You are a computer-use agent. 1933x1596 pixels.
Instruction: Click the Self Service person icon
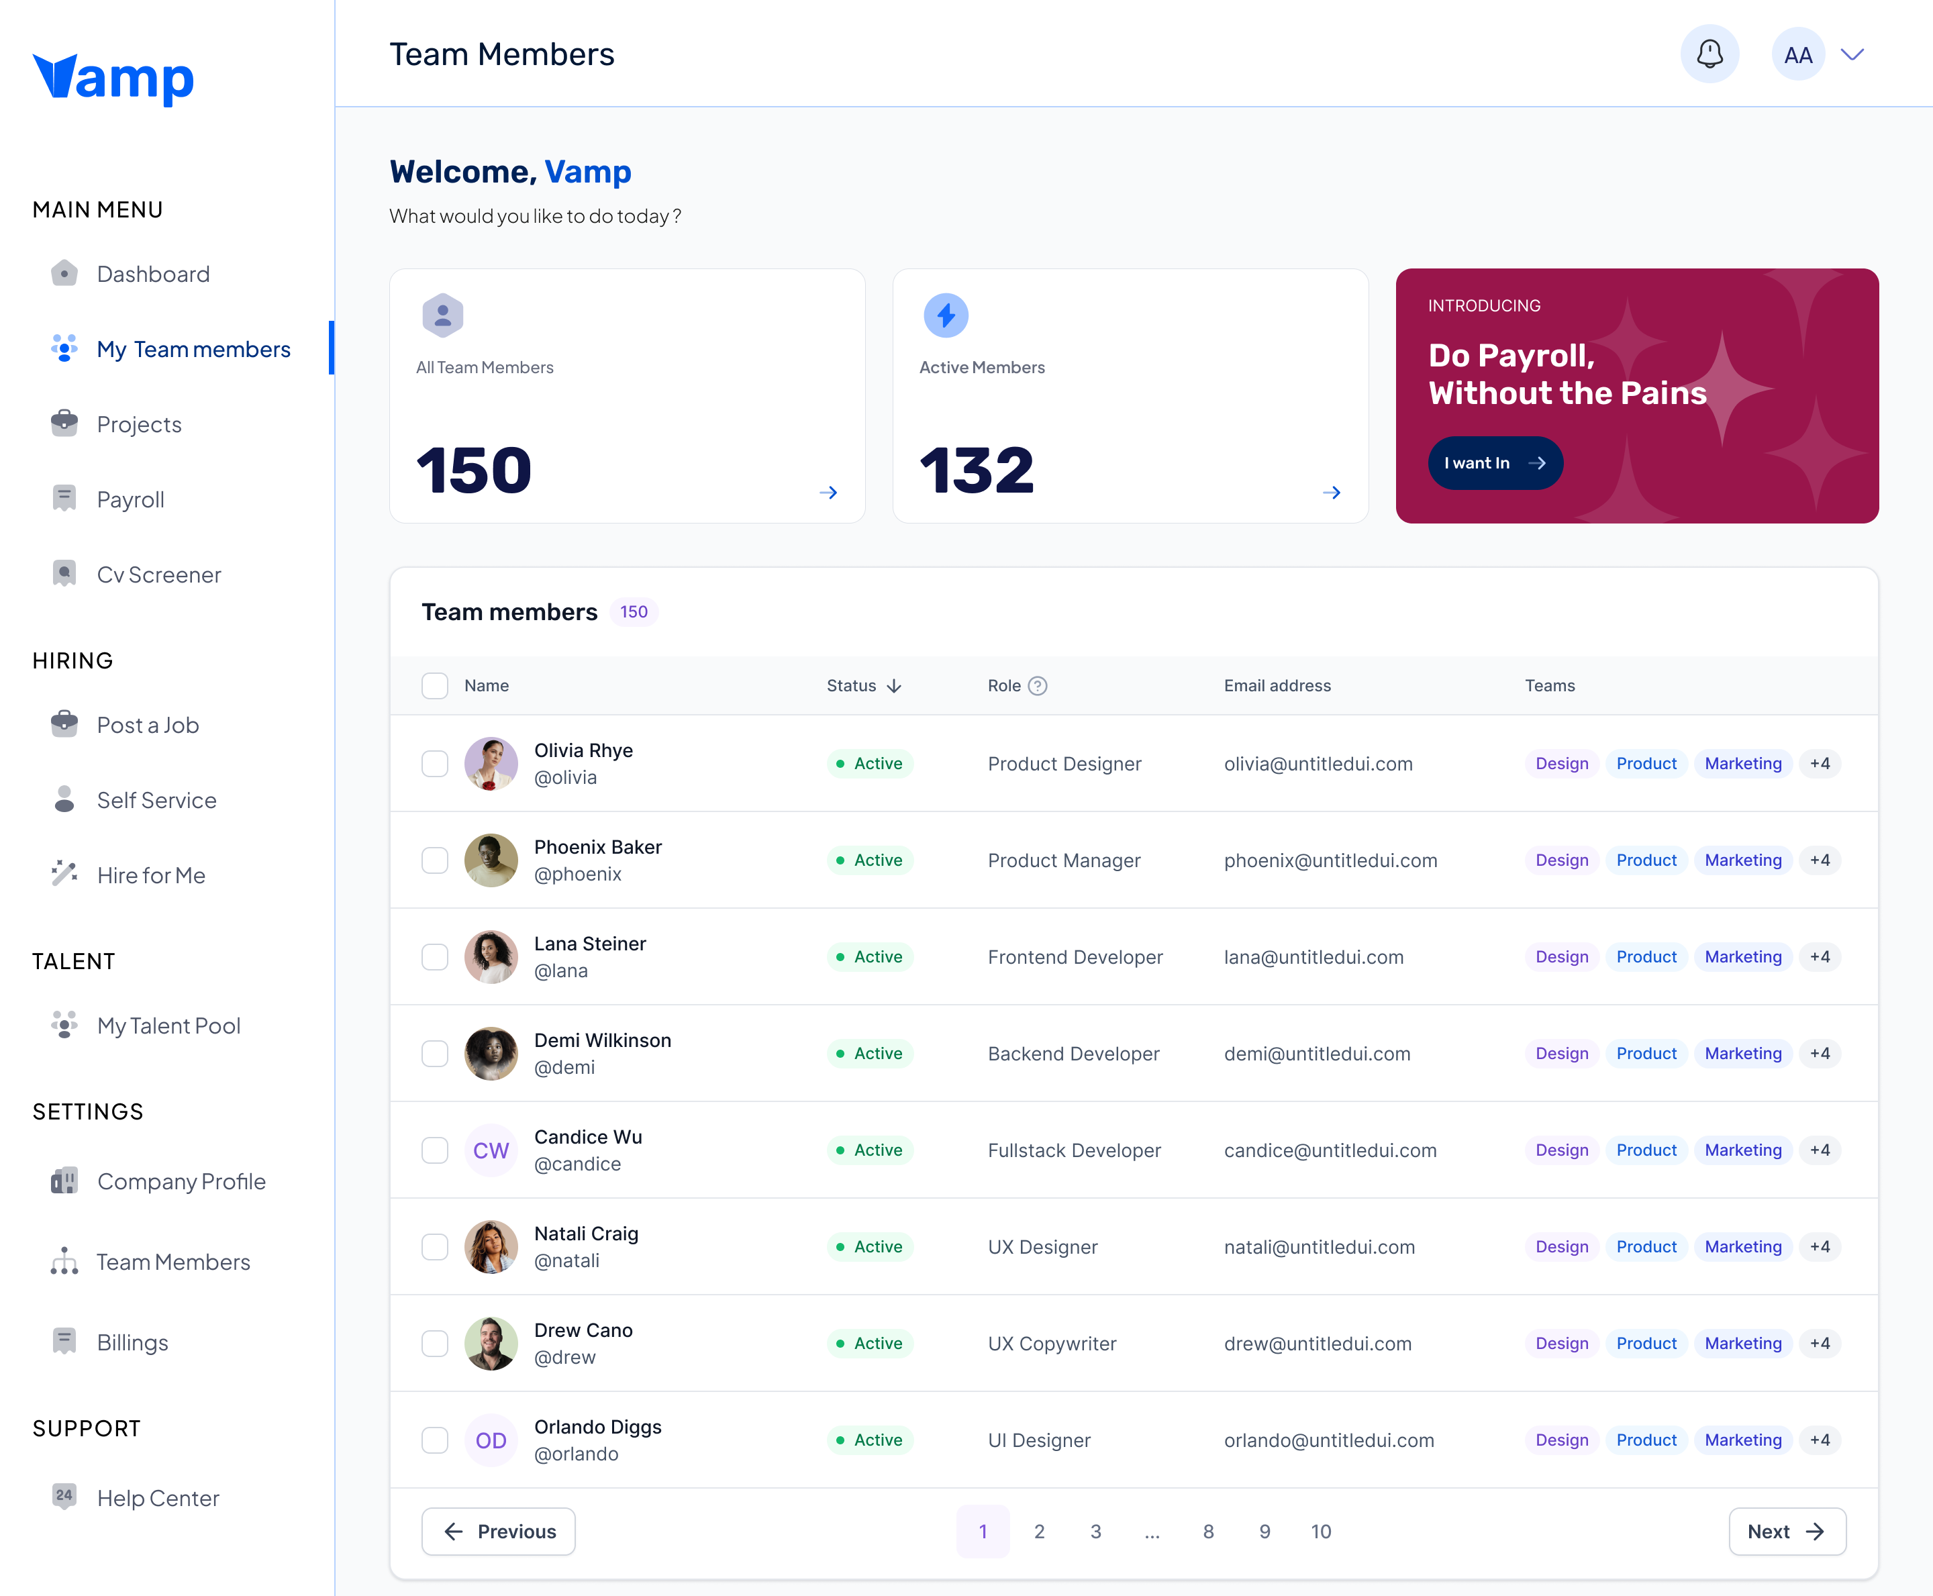(64, 799)
